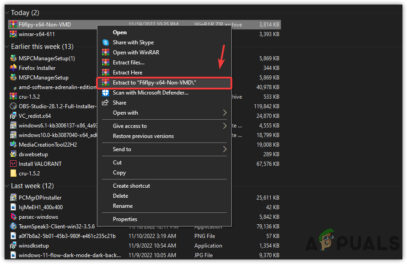Click the dxwebsetup icon
This screenshot has height=264, width=407.
[x=13, y=154]
